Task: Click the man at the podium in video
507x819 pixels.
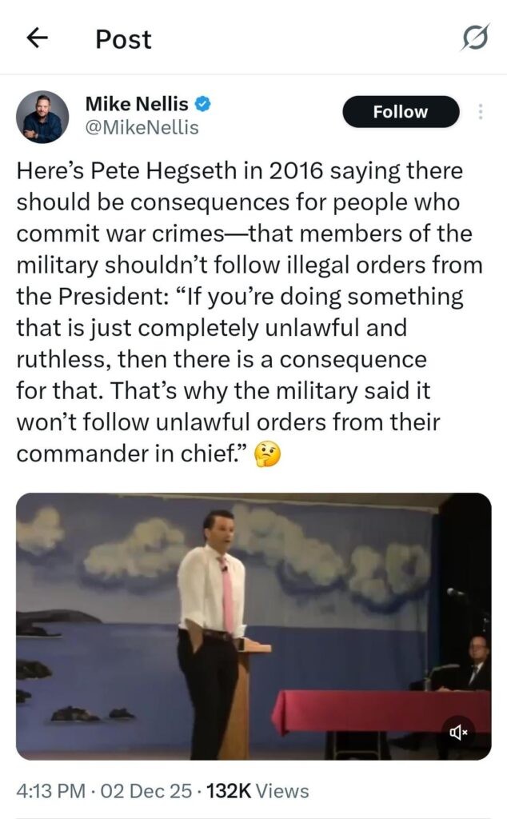Action: click(211, 632)
